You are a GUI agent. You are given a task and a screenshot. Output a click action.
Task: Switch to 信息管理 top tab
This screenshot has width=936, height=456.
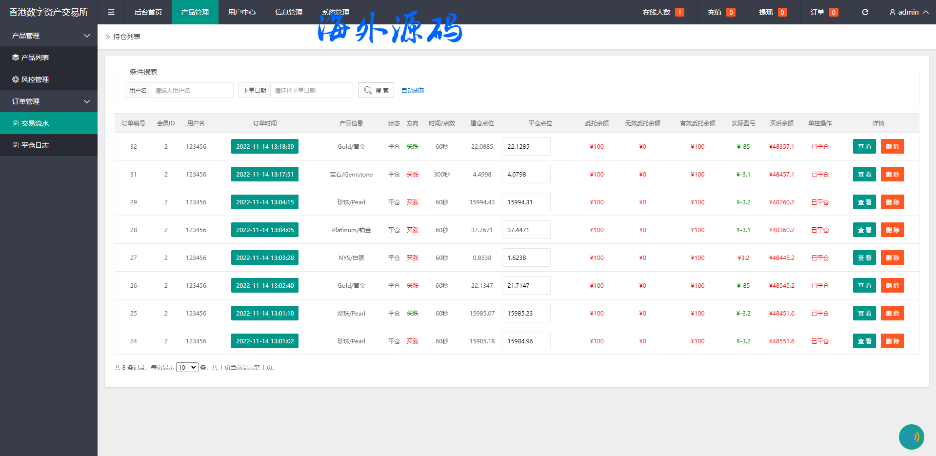pyautogui.click(x=288, y=12)
